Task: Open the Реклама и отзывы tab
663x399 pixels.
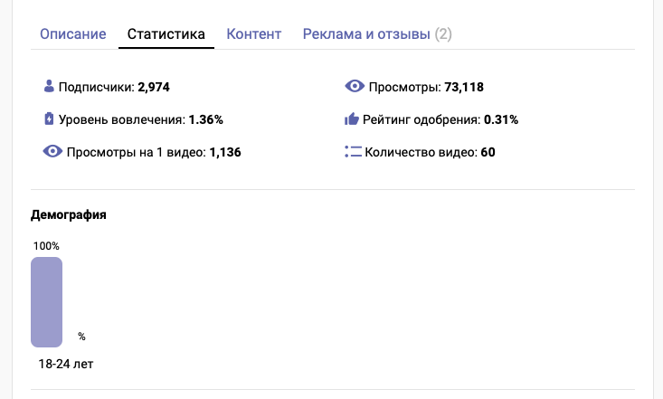Action: (x=377, y=34)
